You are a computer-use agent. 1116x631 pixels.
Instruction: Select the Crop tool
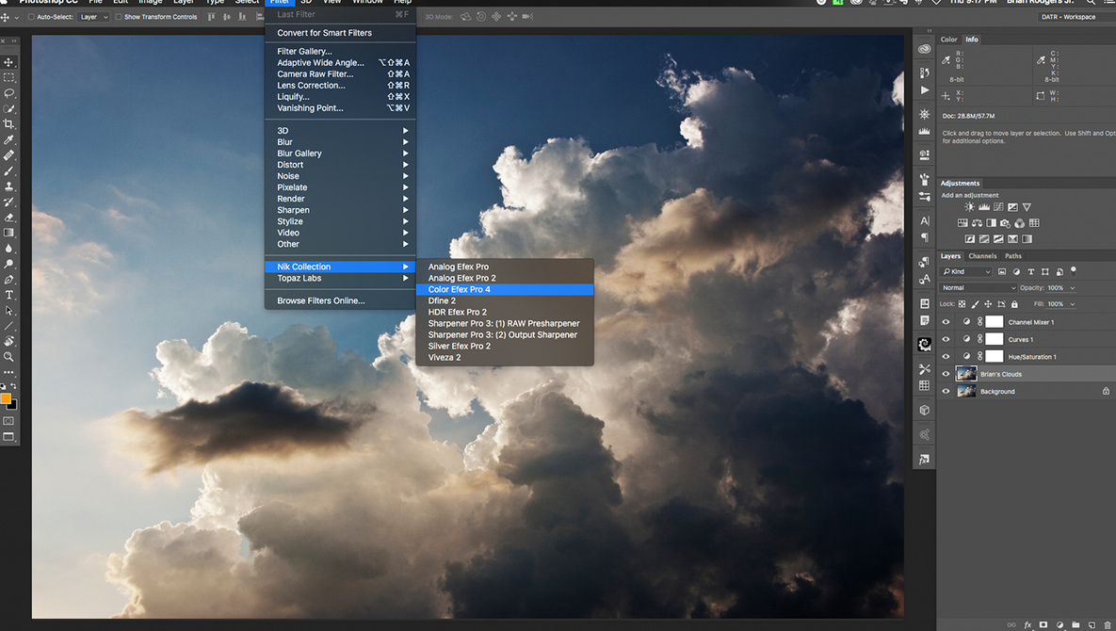pos(8,124)
